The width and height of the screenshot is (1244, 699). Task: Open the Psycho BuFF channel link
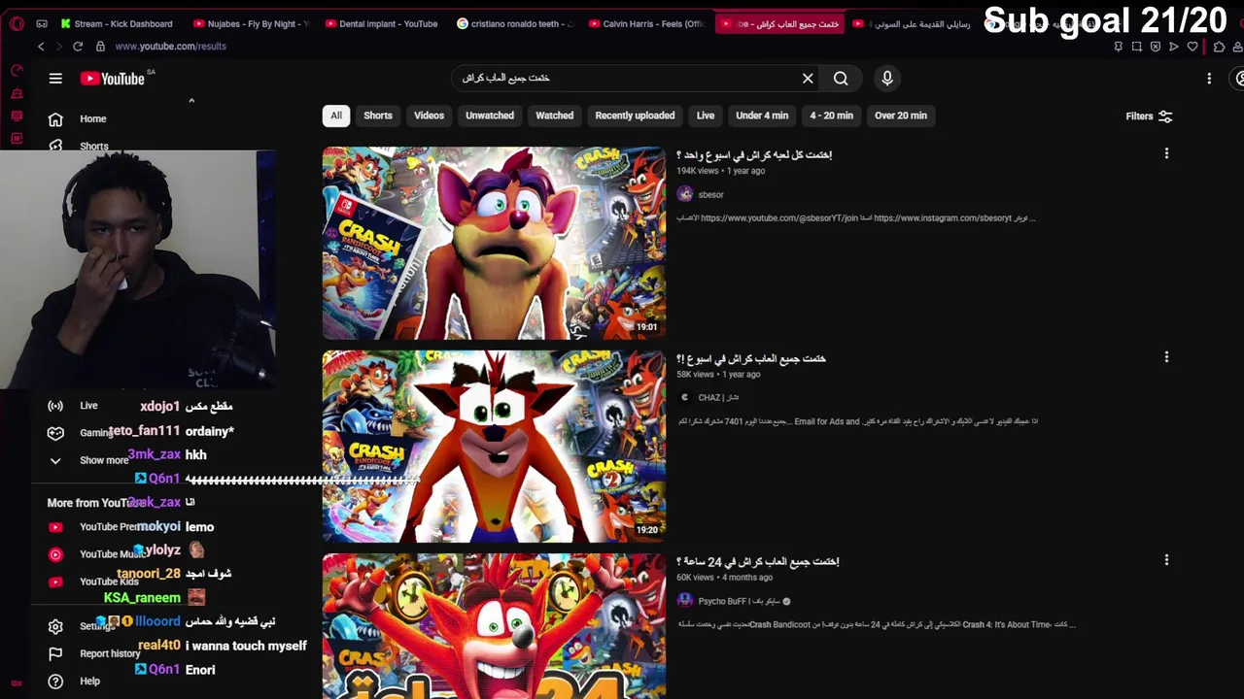[x=739, y=602]
